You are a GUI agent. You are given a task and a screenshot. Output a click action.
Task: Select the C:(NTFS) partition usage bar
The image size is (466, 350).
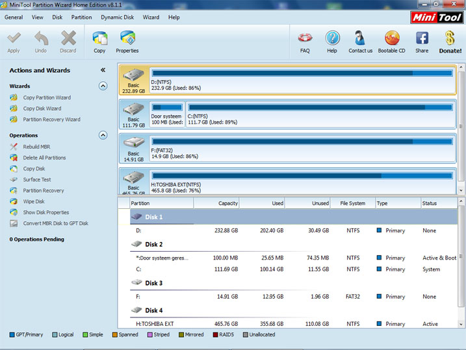click(x=320, y=107)
